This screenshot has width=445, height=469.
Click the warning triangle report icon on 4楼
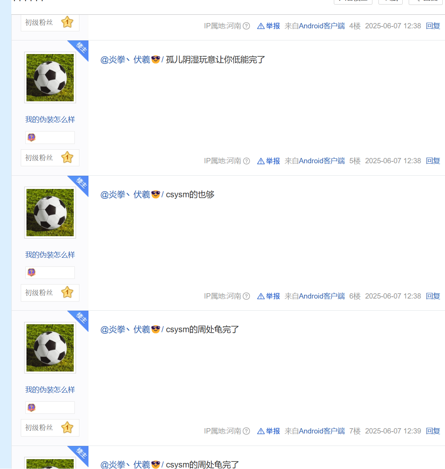coord(261,26)
